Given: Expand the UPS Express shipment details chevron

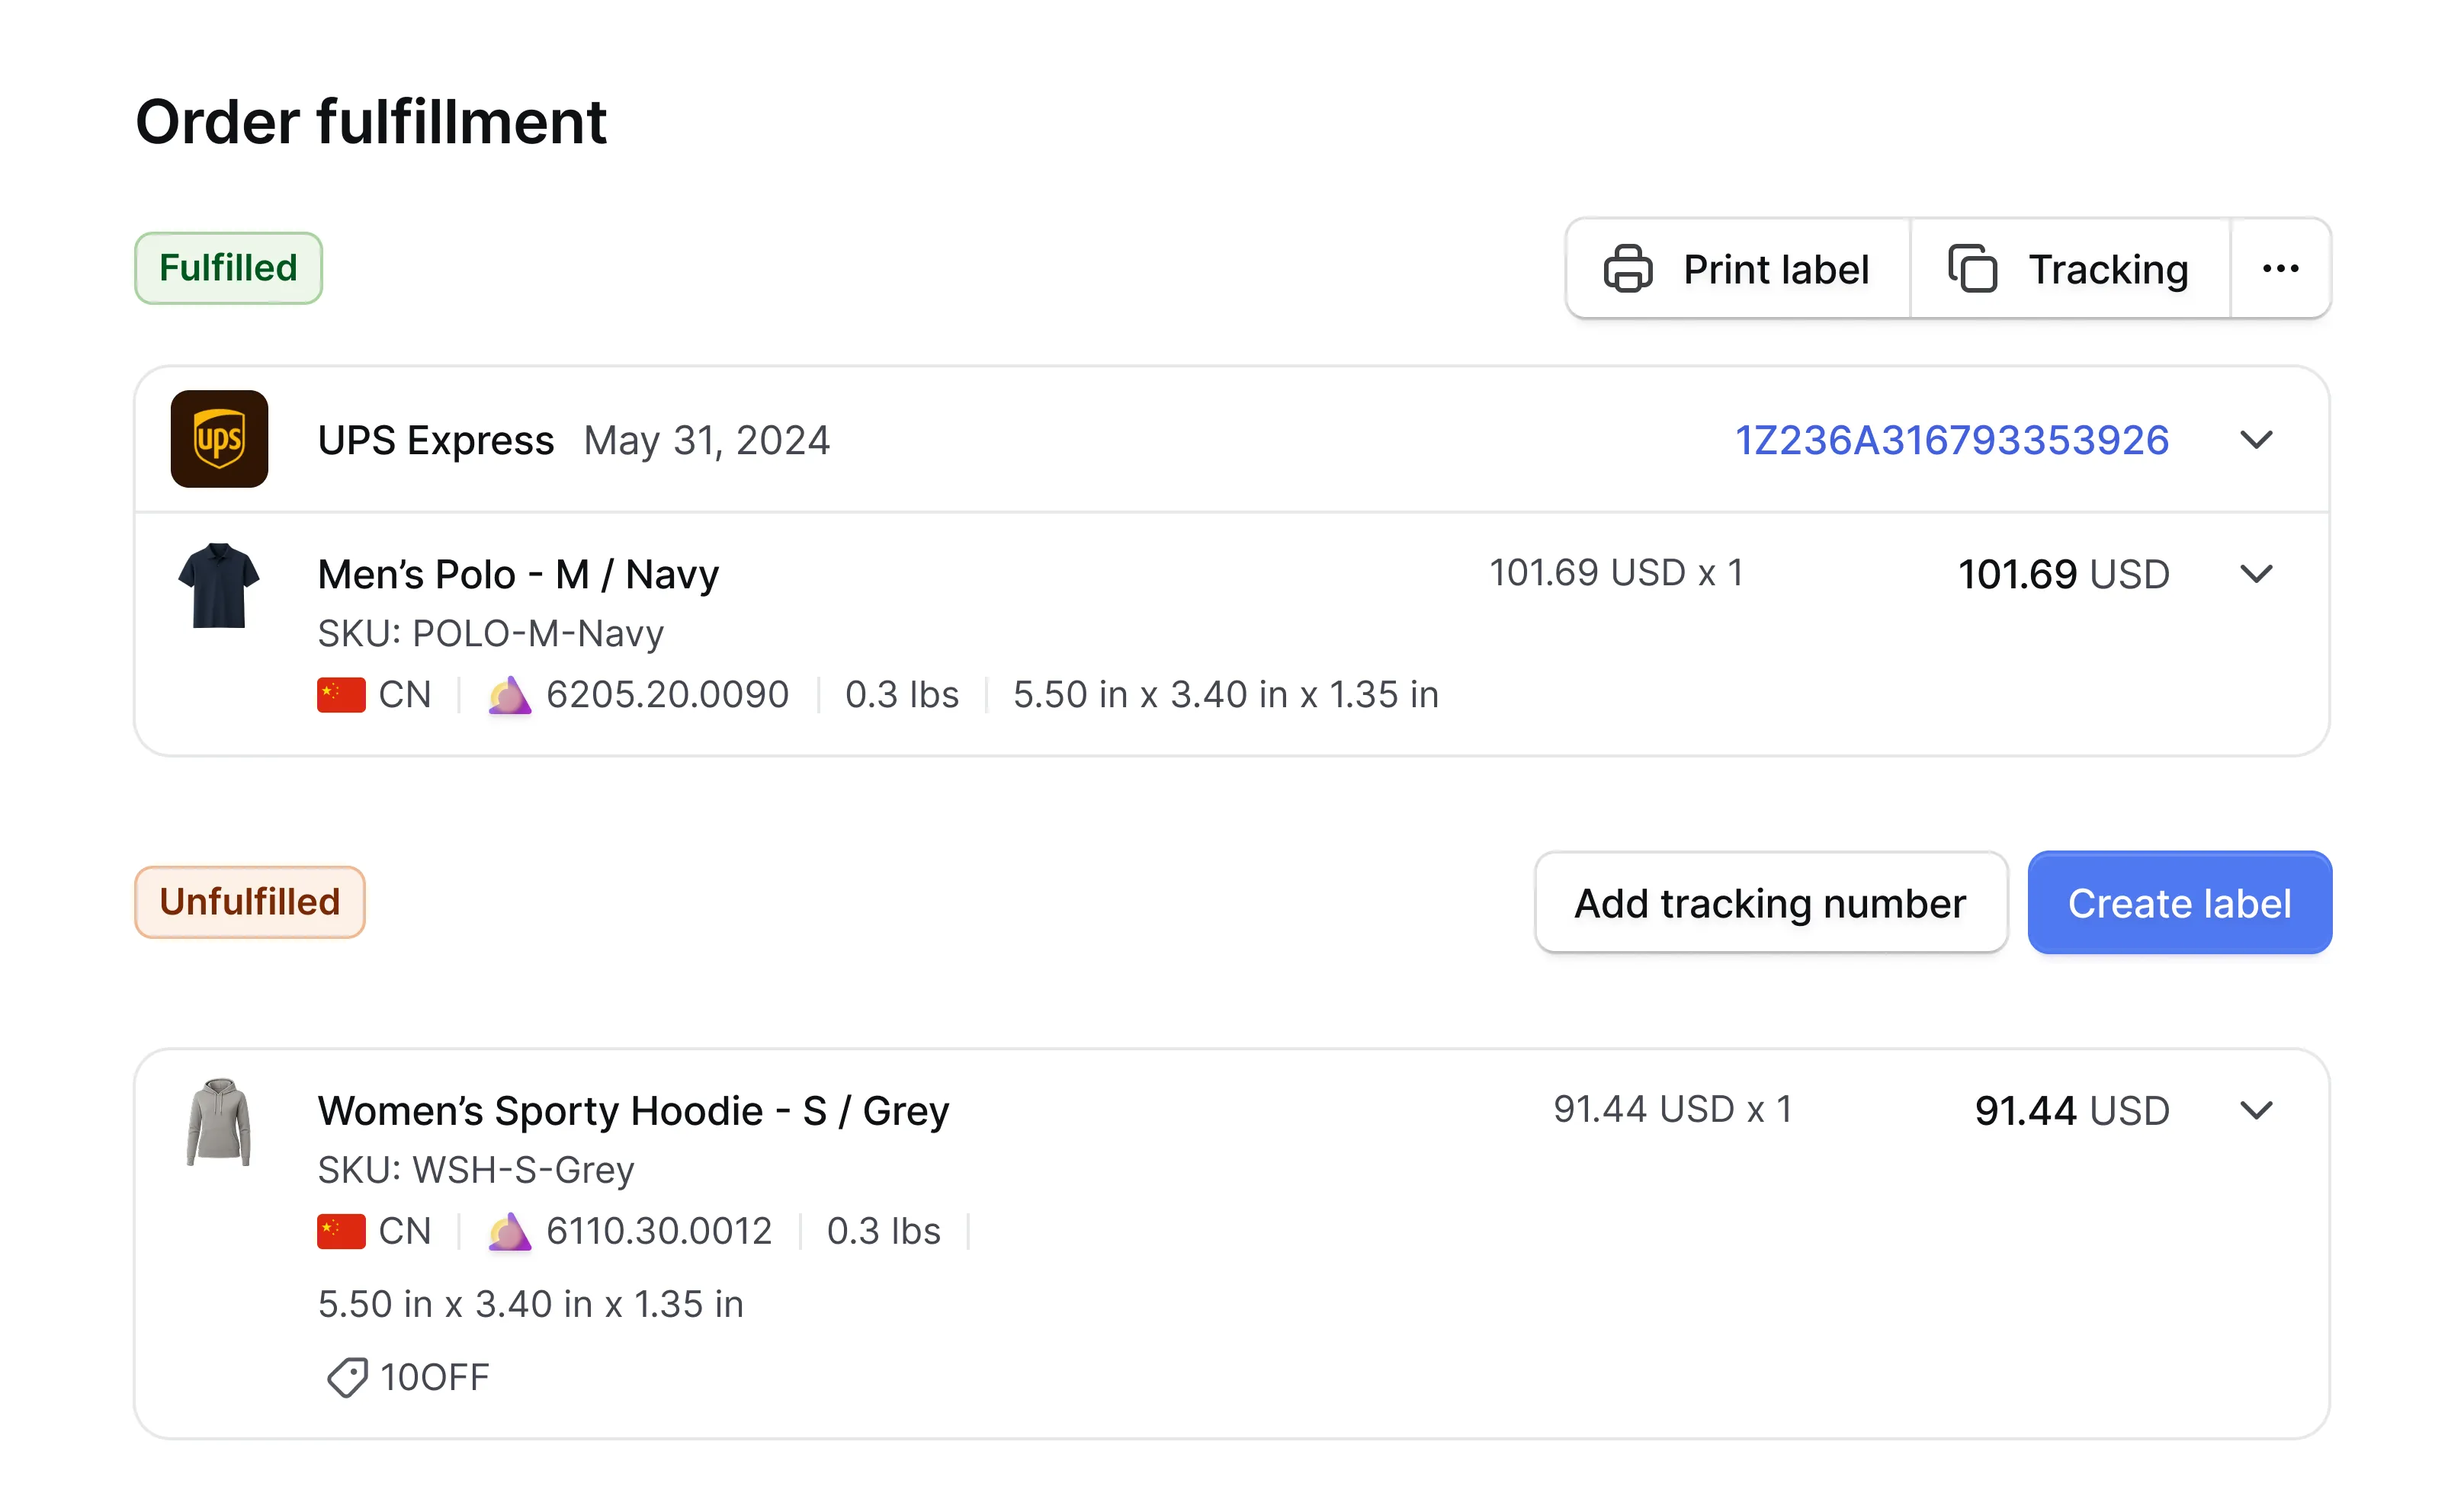Looking at the screenshot, I should tap(2257, 440).
